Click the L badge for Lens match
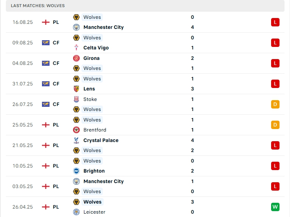This screenshot has width=290, height=217. coord(275,84)
